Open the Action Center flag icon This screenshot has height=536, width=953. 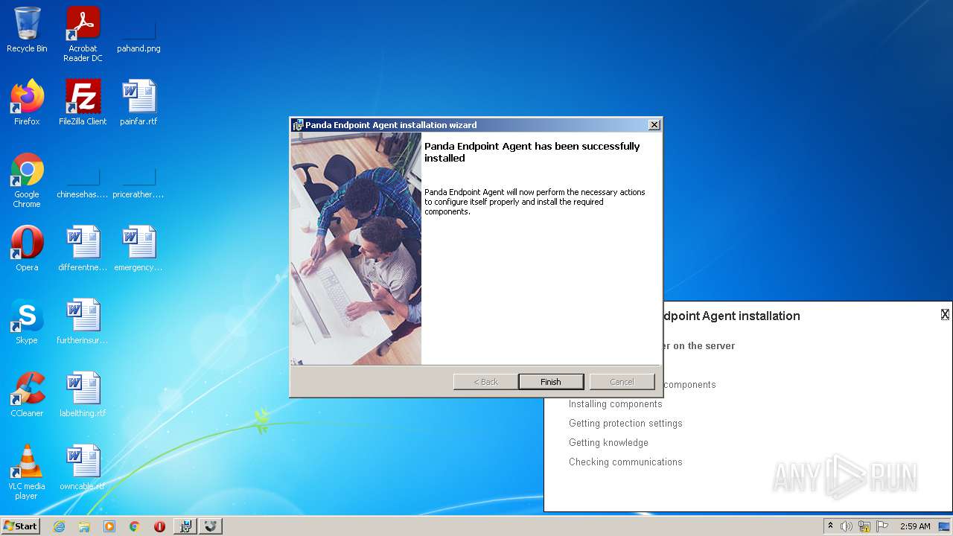coord(882,526)
